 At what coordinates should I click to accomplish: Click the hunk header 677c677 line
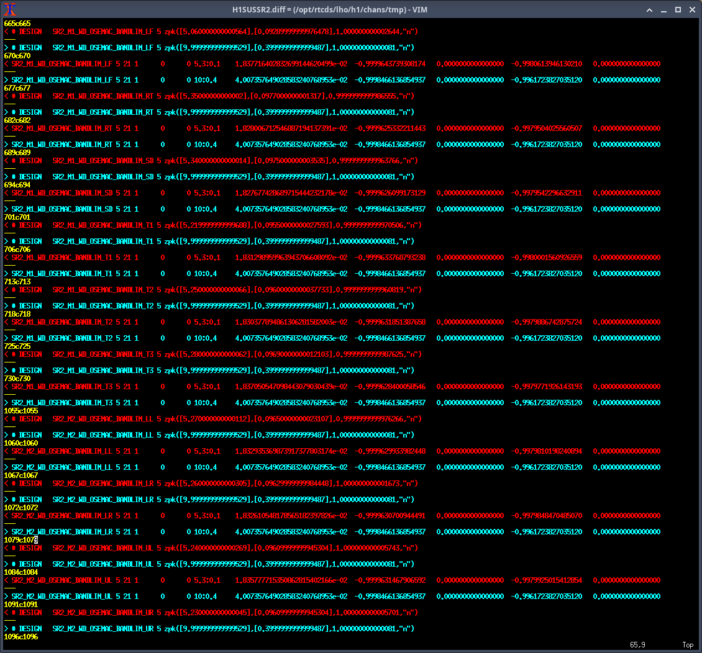point(17,88)
